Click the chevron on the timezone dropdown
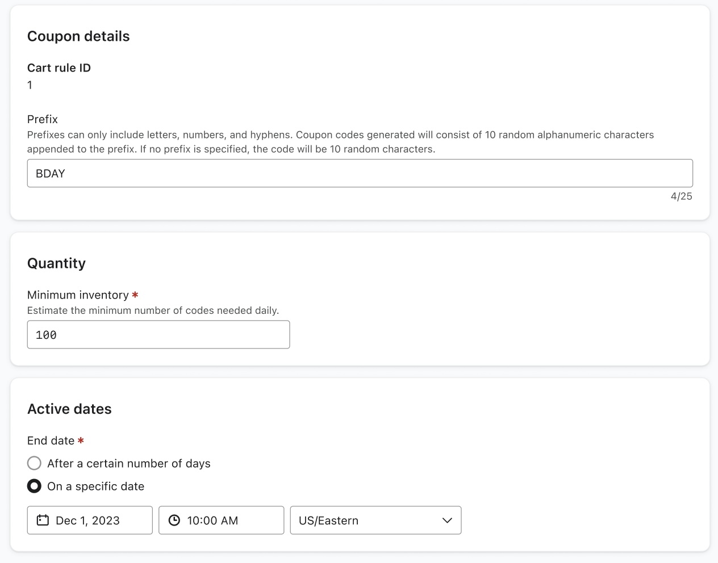Image resolution: width=718 pixels, height=563 pixels. click(448, 520)
